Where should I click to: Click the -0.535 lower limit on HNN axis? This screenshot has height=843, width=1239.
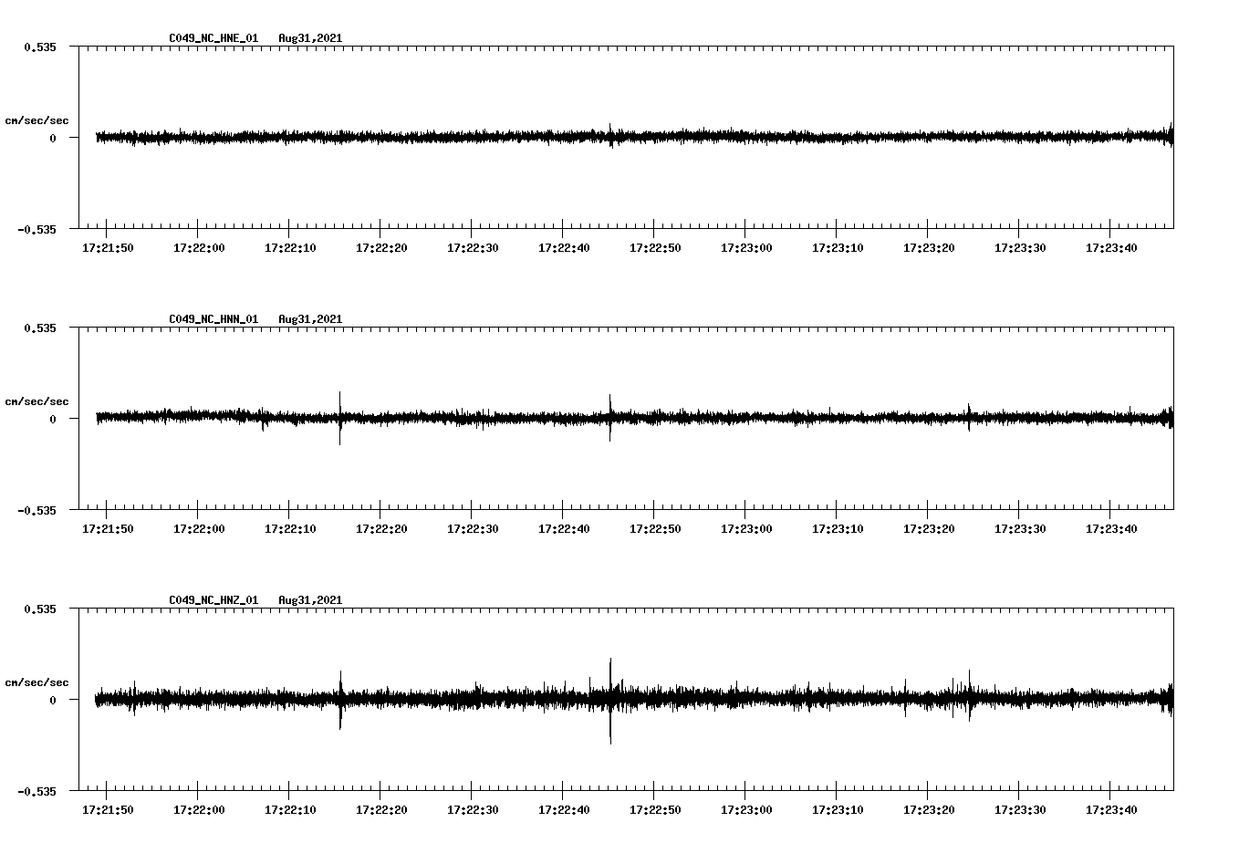[36, 510]
